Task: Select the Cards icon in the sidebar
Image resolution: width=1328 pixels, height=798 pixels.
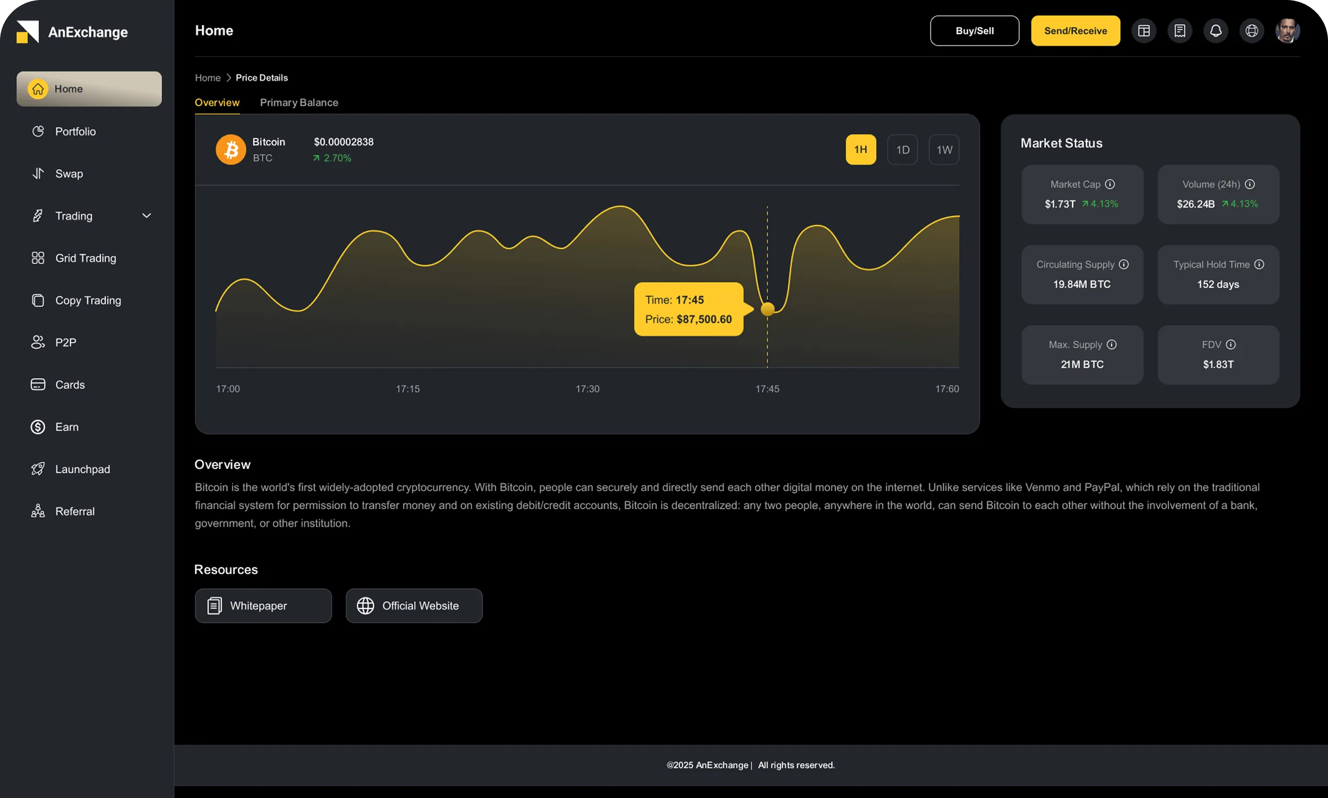Action: click(x=38, y=384)
